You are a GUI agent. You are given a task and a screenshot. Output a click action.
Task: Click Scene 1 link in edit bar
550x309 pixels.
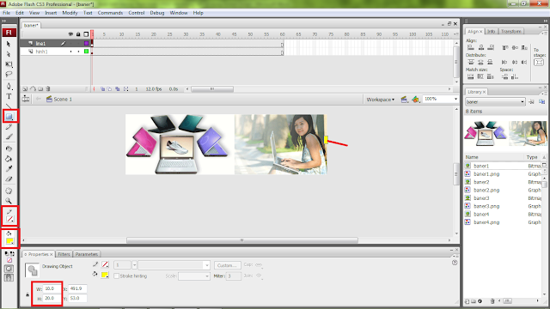[63, 100]
